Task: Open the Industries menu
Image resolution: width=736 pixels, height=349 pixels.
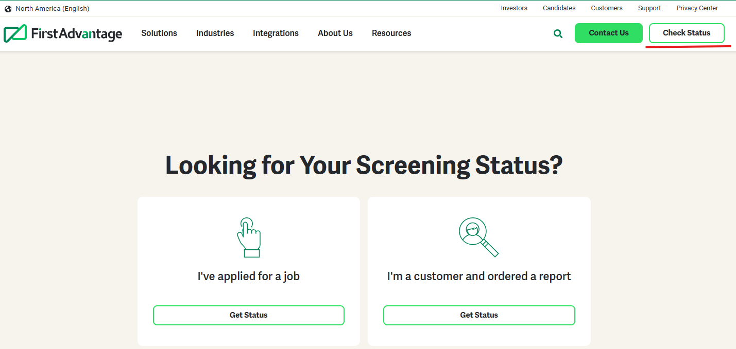Action: pos(215,33)
